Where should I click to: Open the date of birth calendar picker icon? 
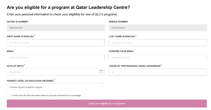click(101, 72)
